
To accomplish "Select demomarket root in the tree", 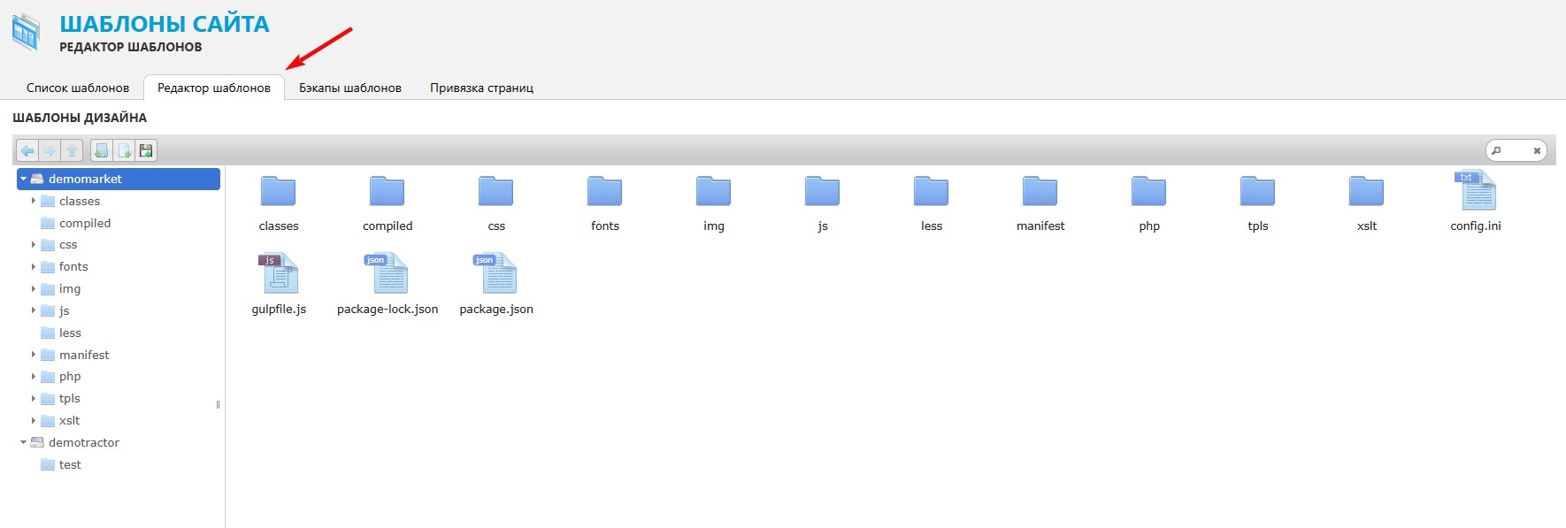I will [119, 179].
